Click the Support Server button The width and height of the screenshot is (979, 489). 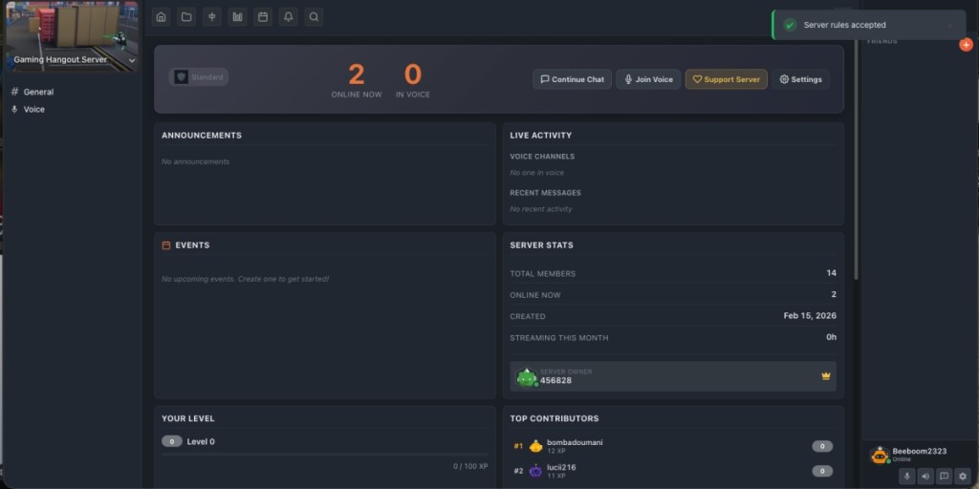(x=727, y=79)
